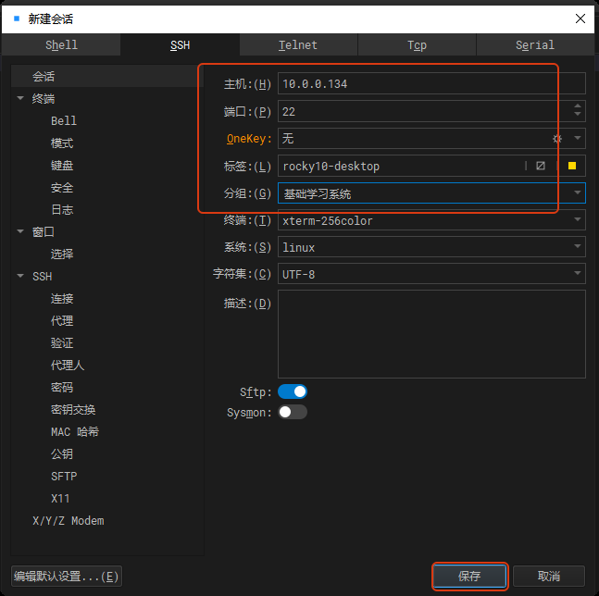Viewport: 599px width, 596px height.
Task: Select 日志 under 终端
Action: coord(62,209)
